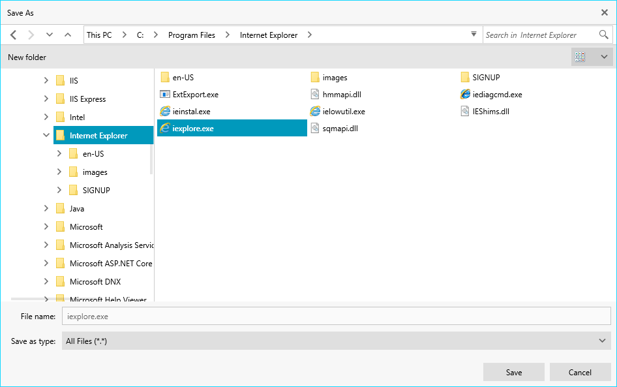The image size is (617, 387).
Task: Select Microsoft folder in the tree
Action: 86,226
